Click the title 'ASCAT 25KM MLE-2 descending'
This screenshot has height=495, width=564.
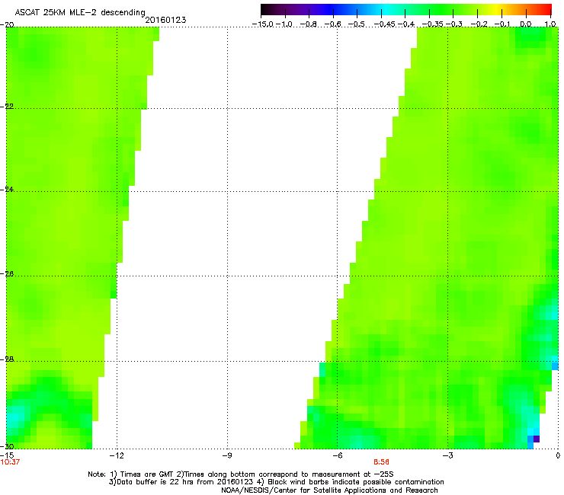[80, 13]
